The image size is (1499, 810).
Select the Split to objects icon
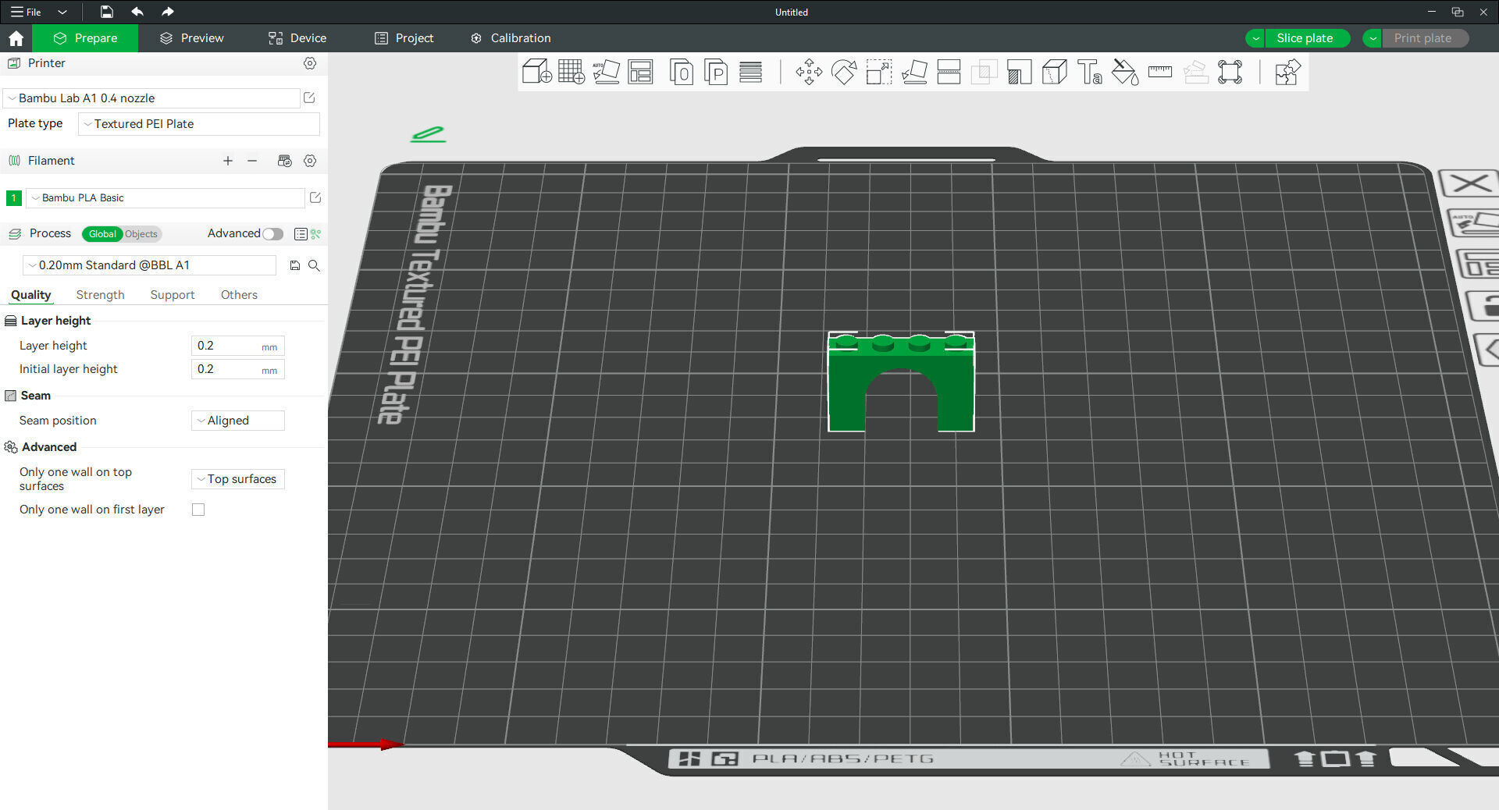682,72
